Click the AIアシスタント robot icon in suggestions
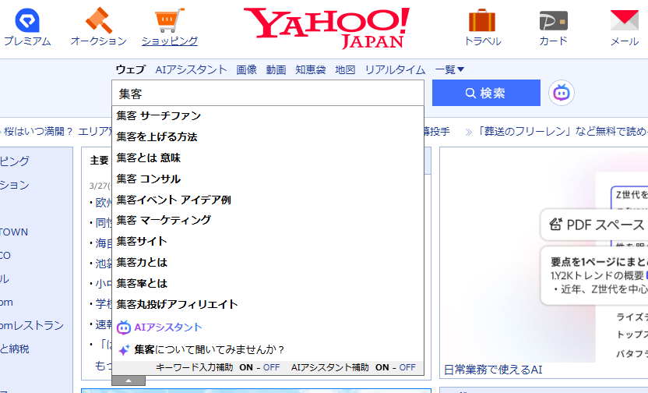This screenshot has height=393, width=648. click(124, 327)
